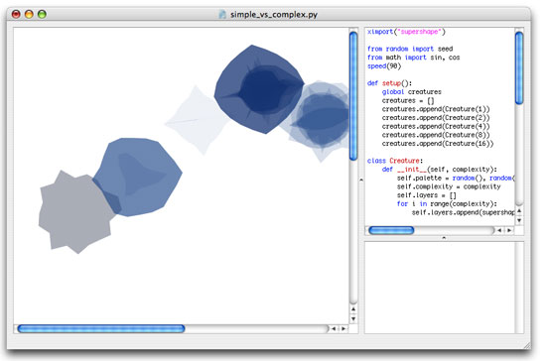546x361 pixels.
Task: Click the code editor scroll up arrow
Action: [519, 211]
